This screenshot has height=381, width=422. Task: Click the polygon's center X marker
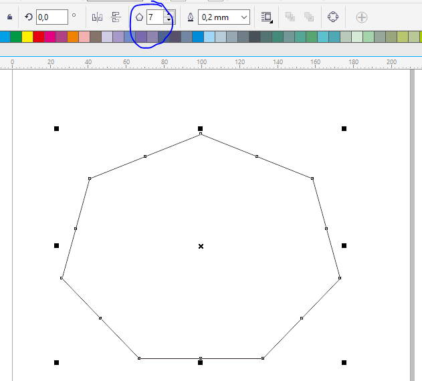201,246
